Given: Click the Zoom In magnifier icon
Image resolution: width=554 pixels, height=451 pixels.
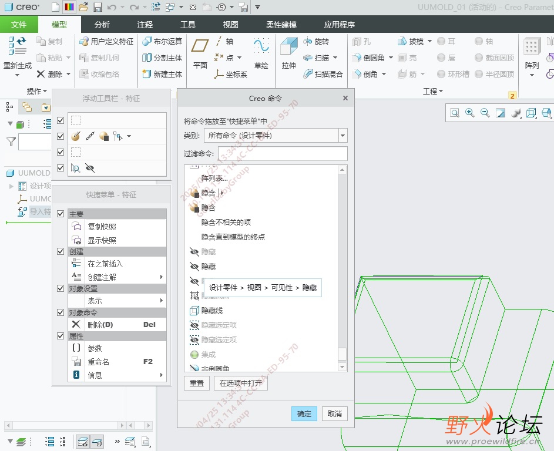Looking at the screenshot, I should [469, 113].
